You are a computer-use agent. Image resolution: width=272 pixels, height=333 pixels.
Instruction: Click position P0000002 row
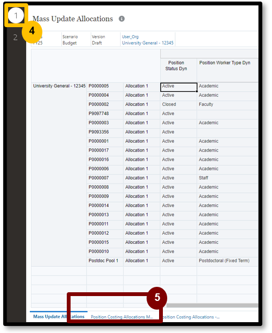point(105,104)
